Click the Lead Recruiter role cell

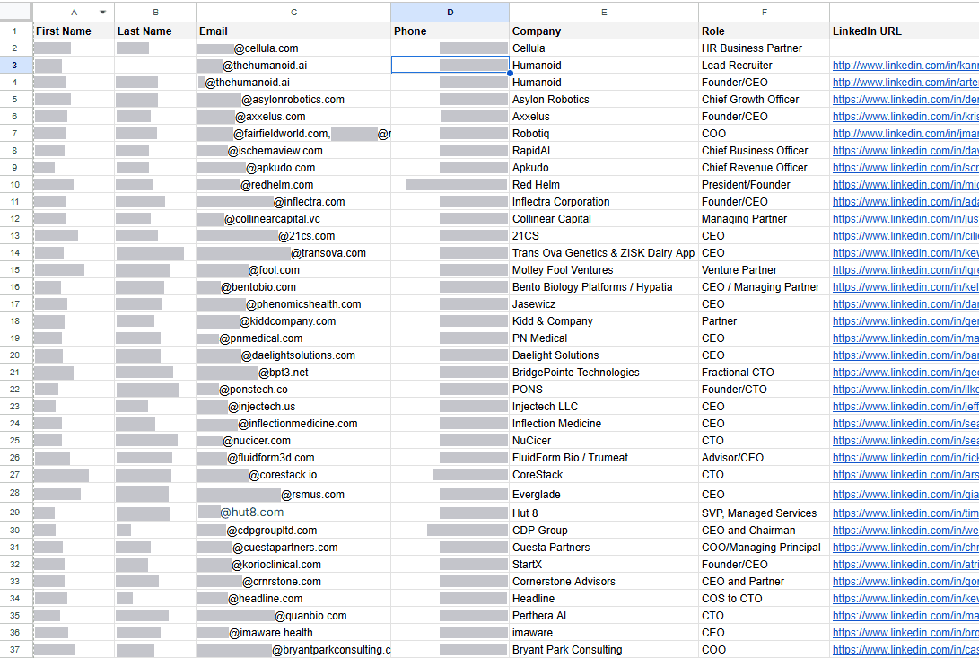(765, 65)
